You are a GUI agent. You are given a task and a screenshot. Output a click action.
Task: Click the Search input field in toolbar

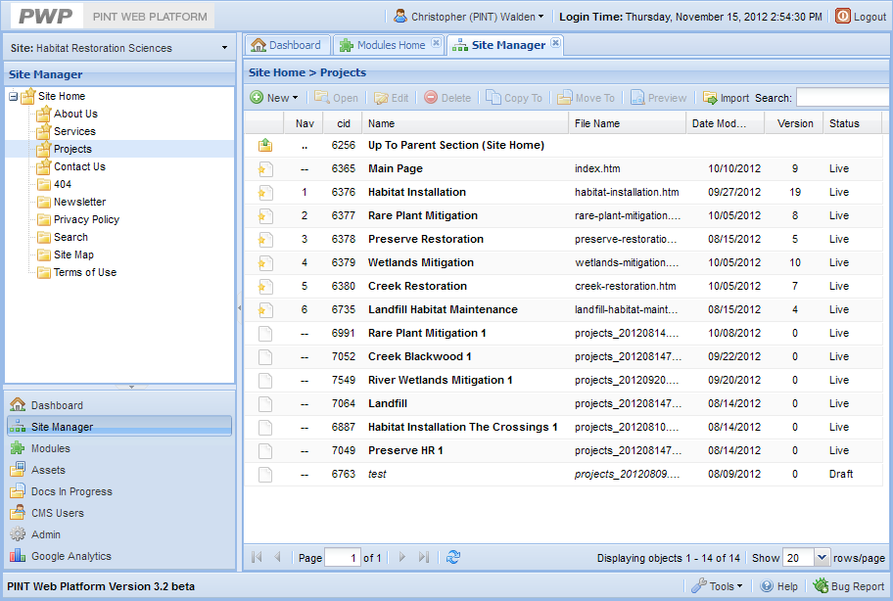(844, 97)
